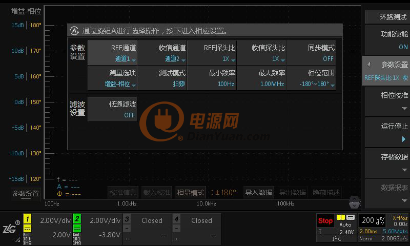
Task: Click the ±180° phase display value
Action: click(225, 193)
